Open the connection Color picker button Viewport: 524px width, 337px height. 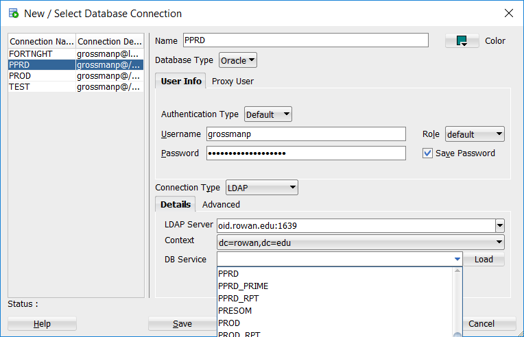(462, 40)
